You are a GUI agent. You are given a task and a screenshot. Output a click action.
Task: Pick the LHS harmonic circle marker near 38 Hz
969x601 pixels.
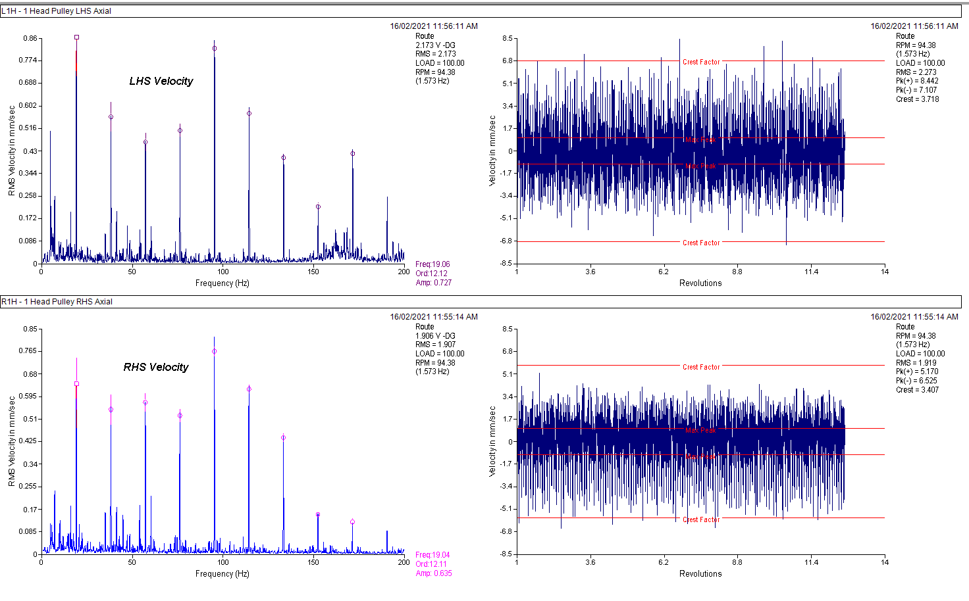(111, 117)
